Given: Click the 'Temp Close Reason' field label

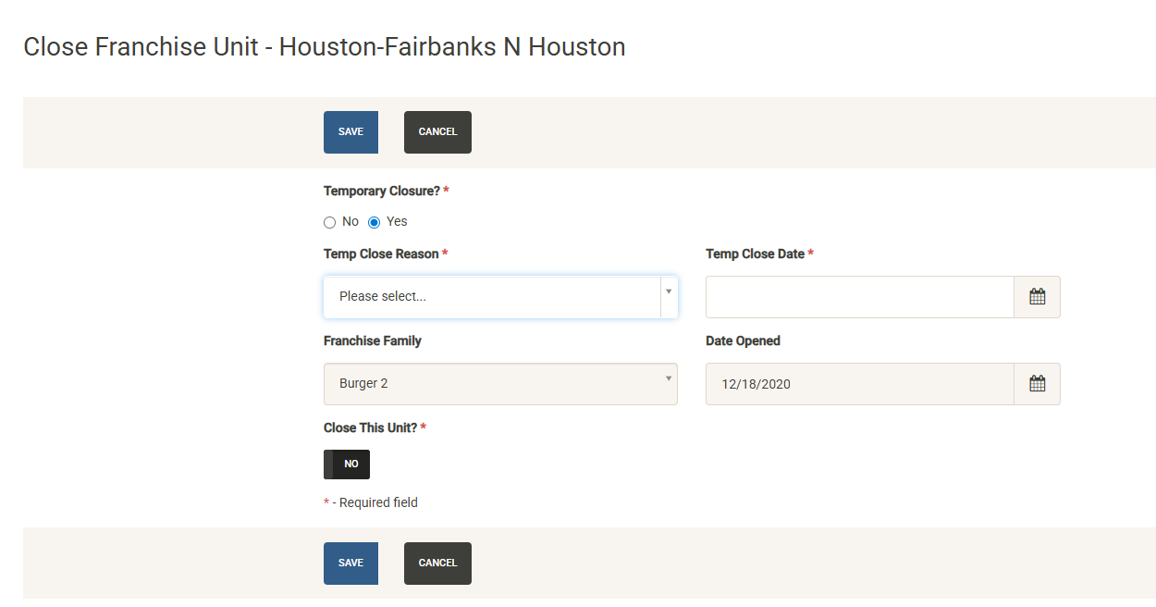Looking at the screenshot, I should tap(381, 254).
